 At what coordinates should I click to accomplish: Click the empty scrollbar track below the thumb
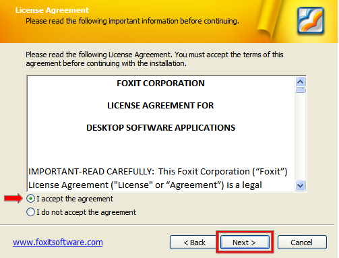[x=301, y=137]
